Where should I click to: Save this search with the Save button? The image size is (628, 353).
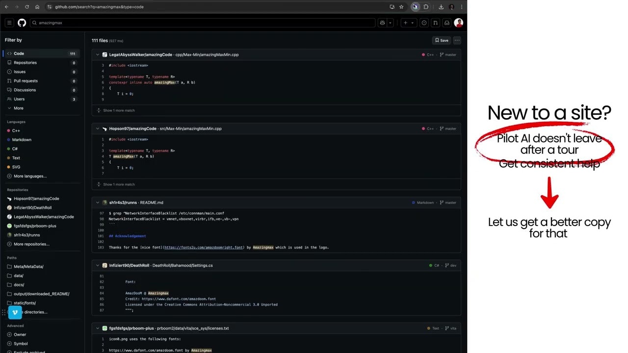coord(442,40)
